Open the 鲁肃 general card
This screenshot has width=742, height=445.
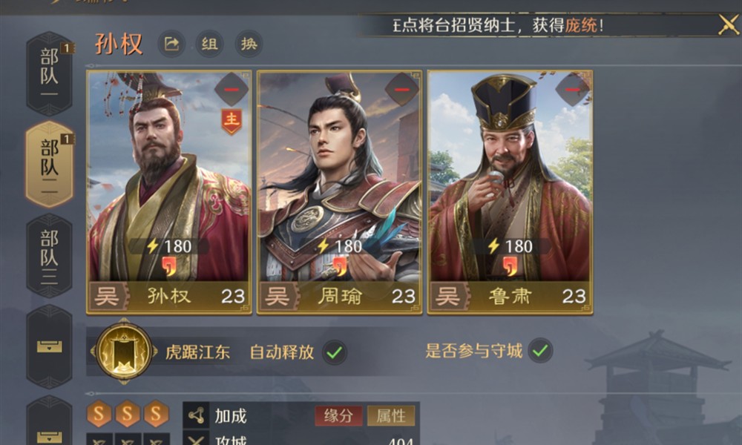tap(510, 193)
